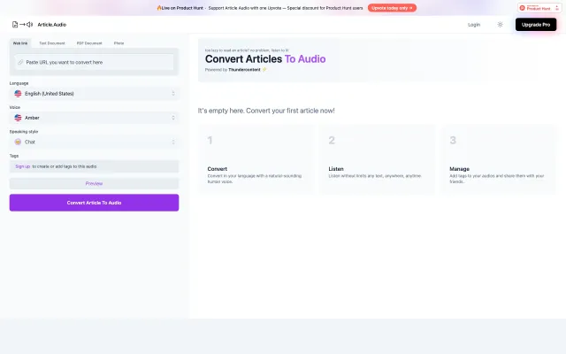The width and height of the screenshot is (566, 354).
Task: Open the Language dropdown
Action: [94, 94]
